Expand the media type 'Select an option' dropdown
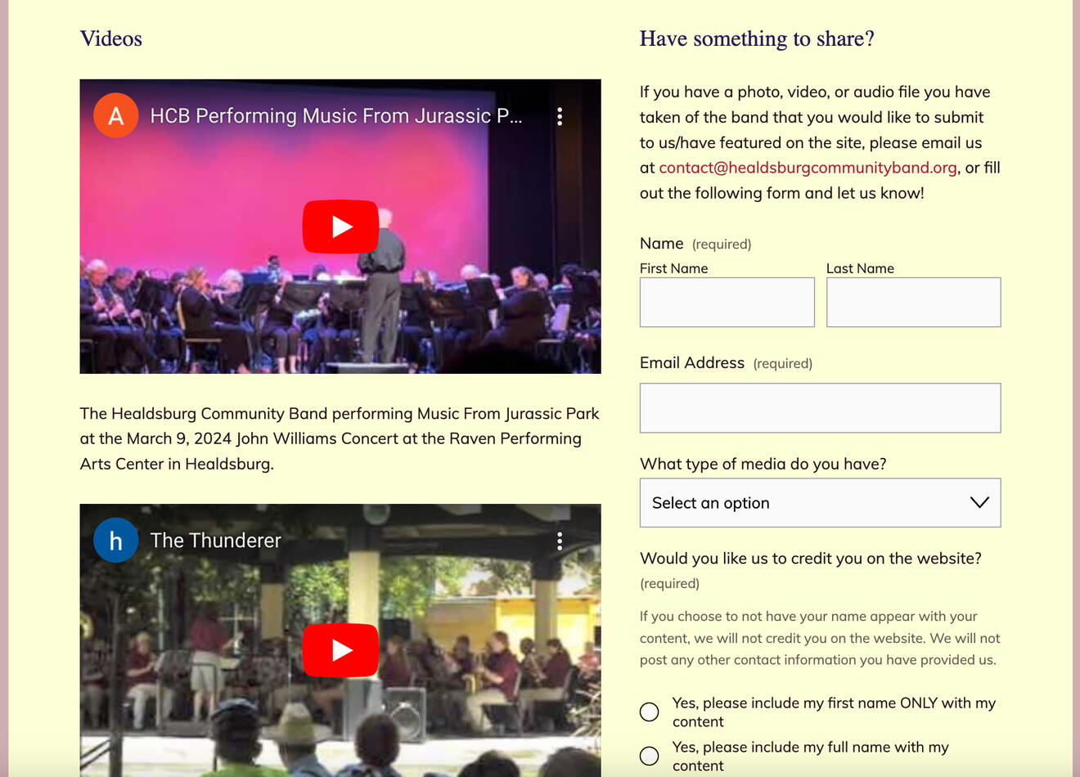Viewport: 1080px width, 777px height. pos(820,503)
